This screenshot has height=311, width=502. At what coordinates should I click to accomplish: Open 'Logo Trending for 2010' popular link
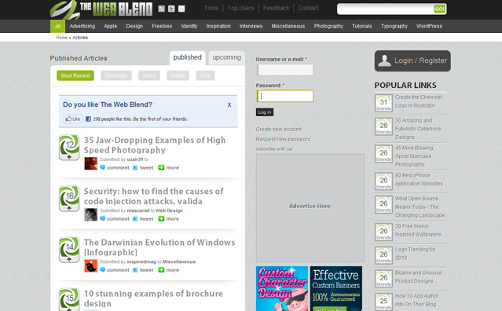click(x=416, y=254)
